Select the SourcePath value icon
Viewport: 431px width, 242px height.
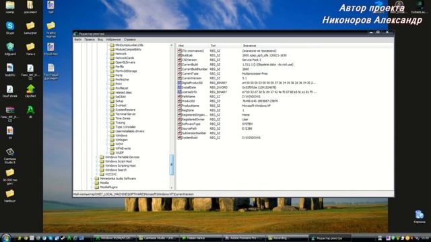coord(180,128)
